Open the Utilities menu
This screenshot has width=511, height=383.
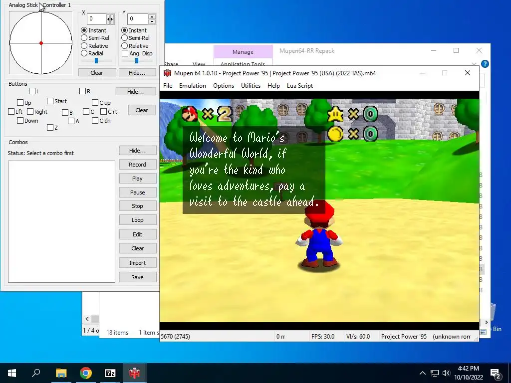pyautogui.click(x=251, y=86)
